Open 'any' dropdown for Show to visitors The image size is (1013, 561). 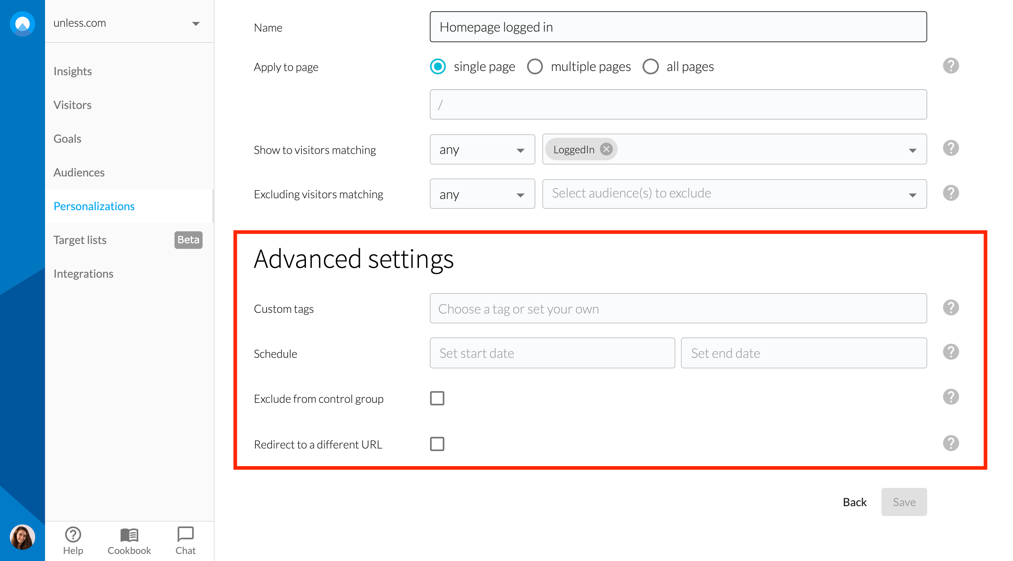[x=482, y=150]
